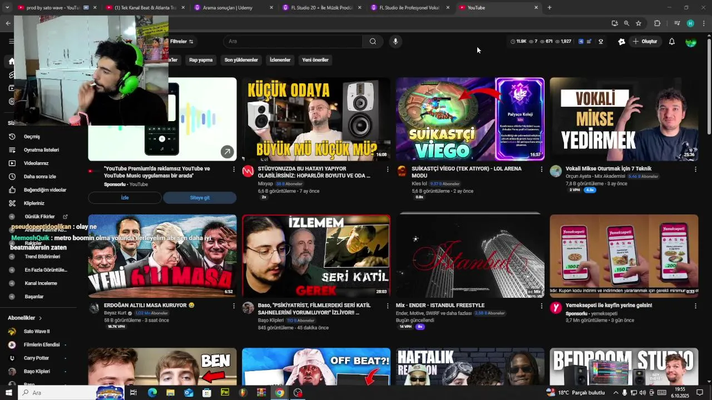
Task: Click the install app icon in address bar
Action: [614, 23]
